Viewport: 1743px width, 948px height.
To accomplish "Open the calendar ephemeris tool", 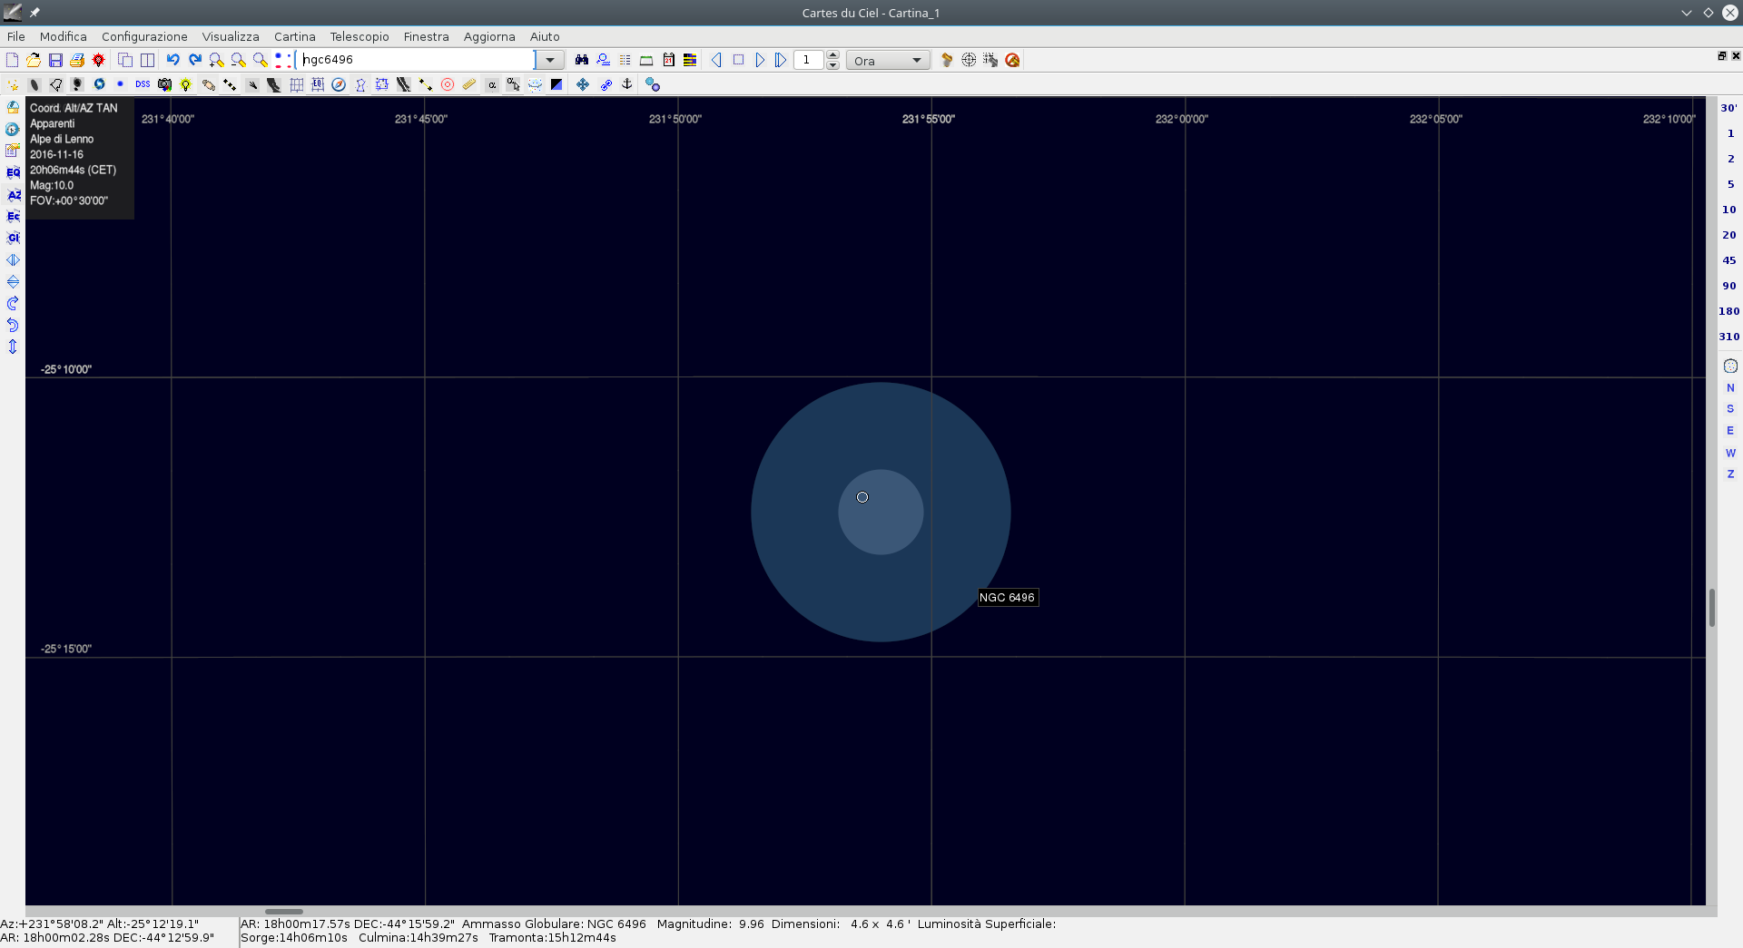I will [x=668, y=60].
